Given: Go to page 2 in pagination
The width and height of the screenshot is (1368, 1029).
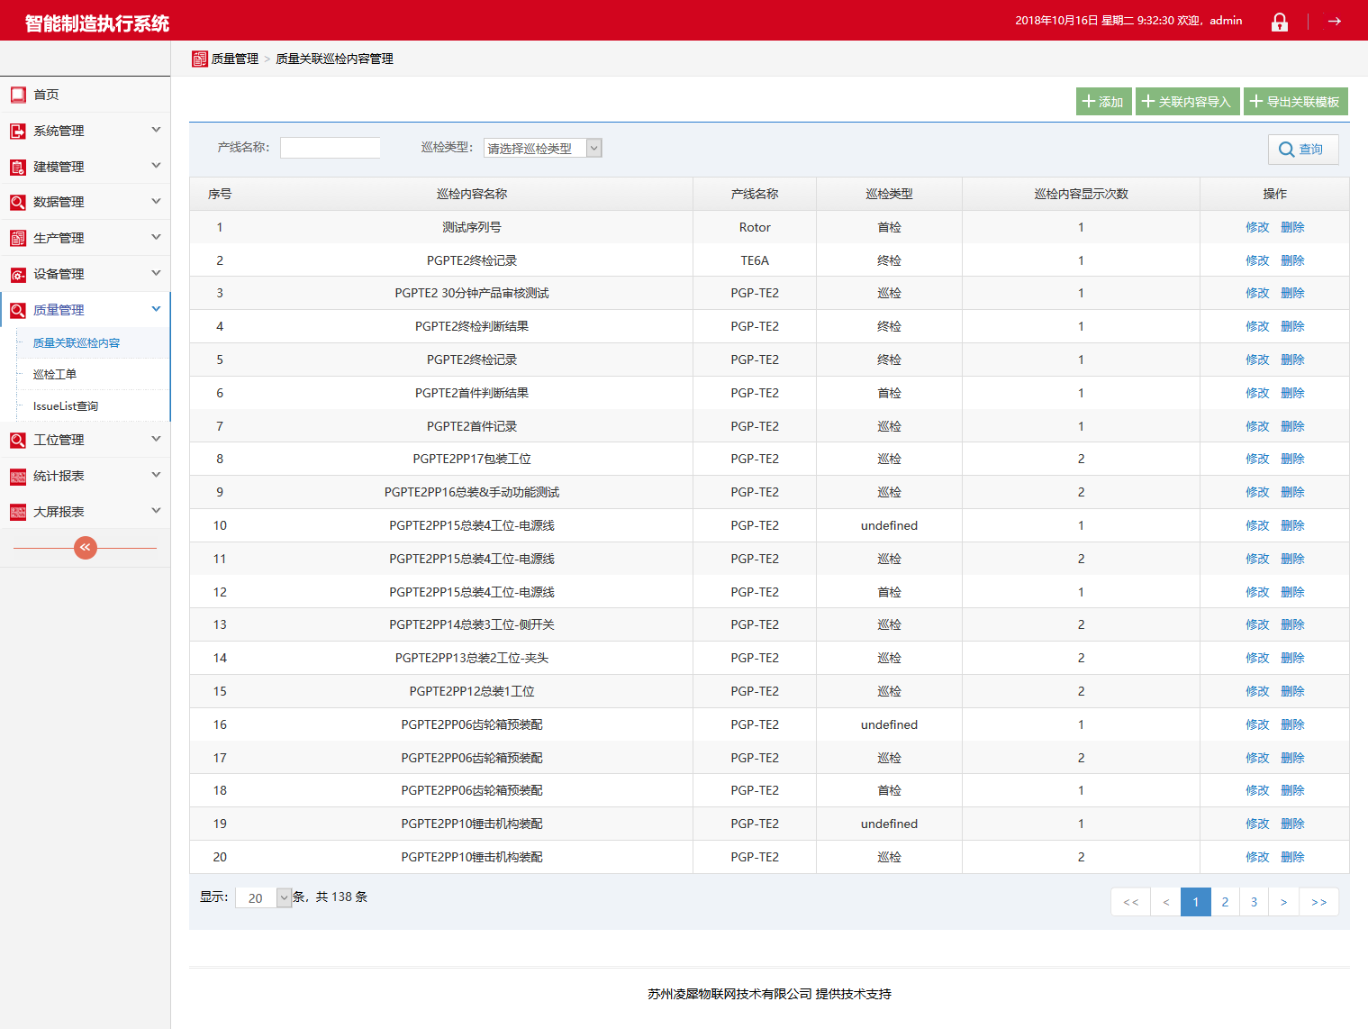Looking at the screenshot, I should 1225,902.
